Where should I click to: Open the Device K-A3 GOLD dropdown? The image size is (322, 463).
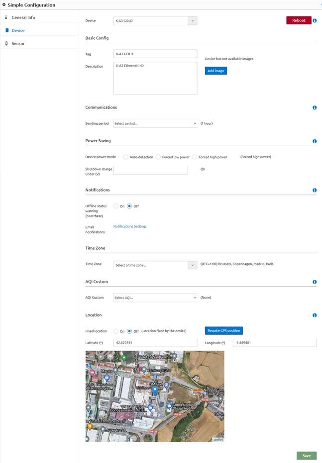point(155,21)
